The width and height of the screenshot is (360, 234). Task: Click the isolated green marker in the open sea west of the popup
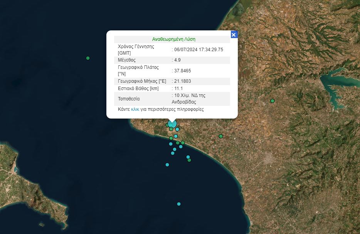88,58
